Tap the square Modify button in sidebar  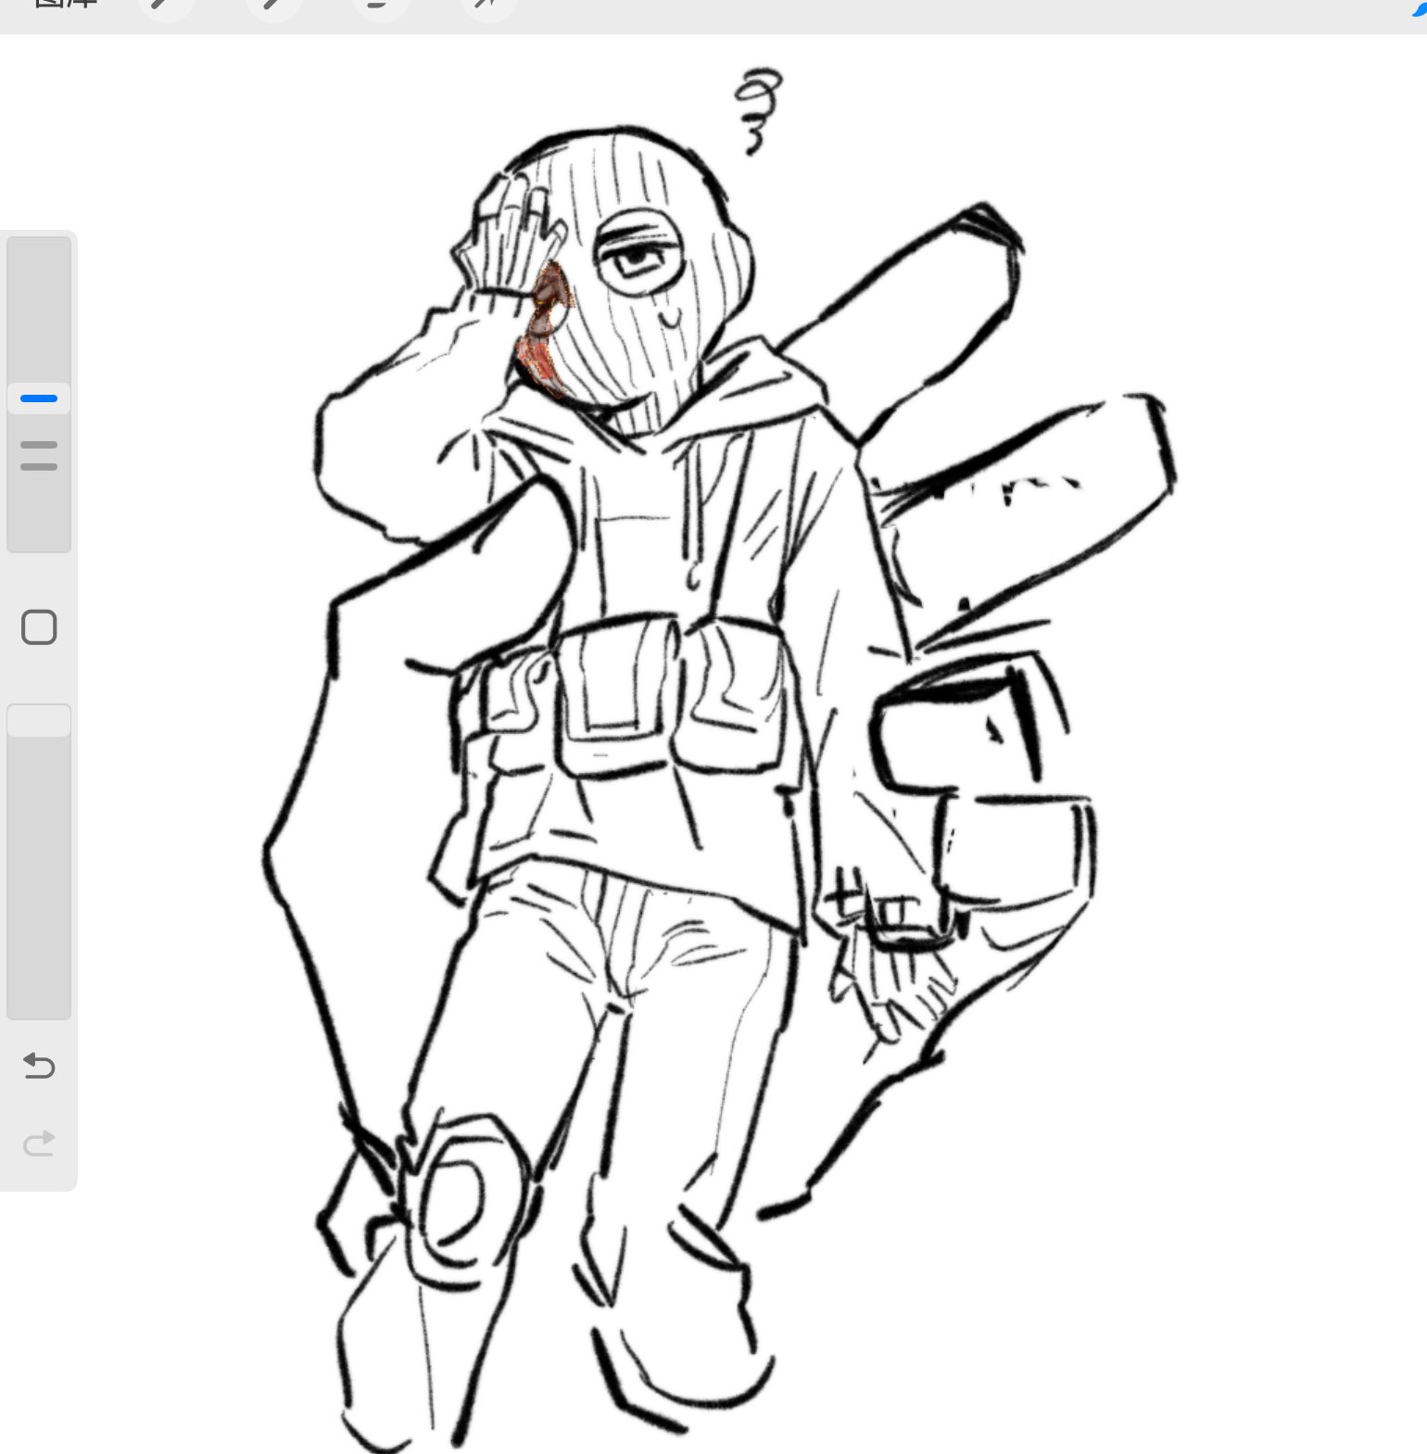pyautogui.click(x=39, y=627)
